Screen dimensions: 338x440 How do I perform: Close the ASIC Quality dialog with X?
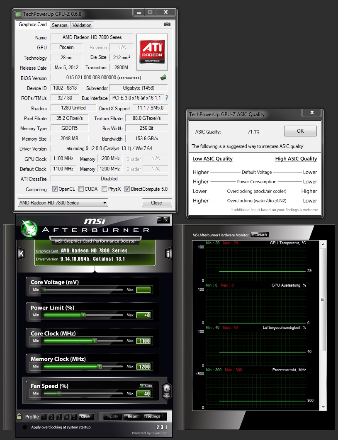[312, 112]
